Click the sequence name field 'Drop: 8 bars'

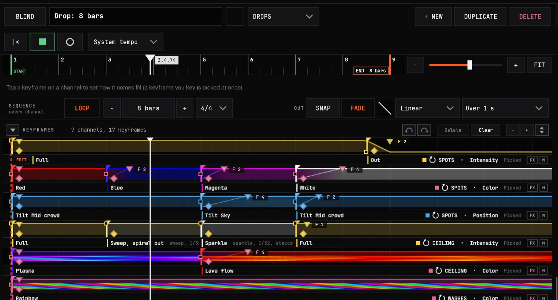[136, 17]
